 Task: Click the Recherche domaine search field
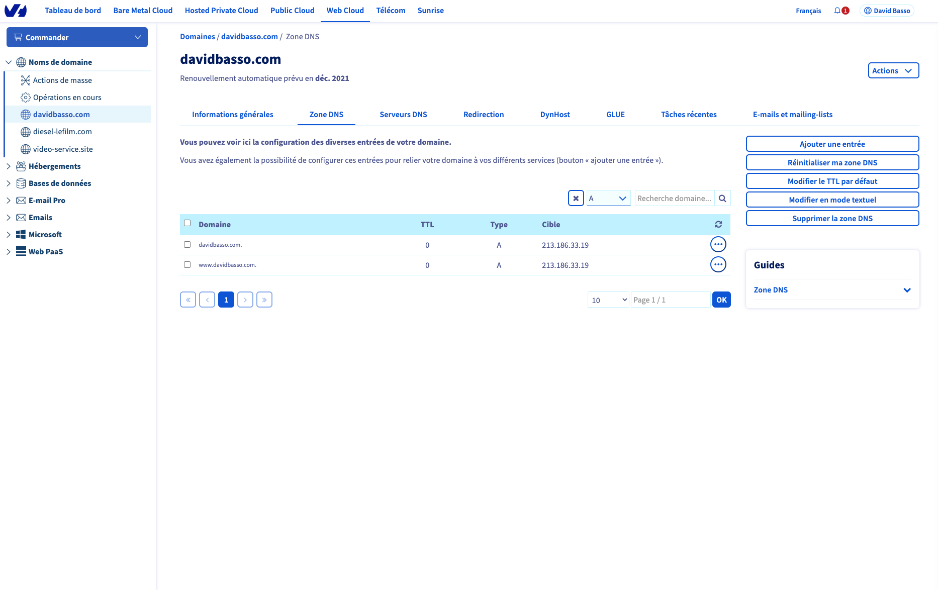point(674,199)
